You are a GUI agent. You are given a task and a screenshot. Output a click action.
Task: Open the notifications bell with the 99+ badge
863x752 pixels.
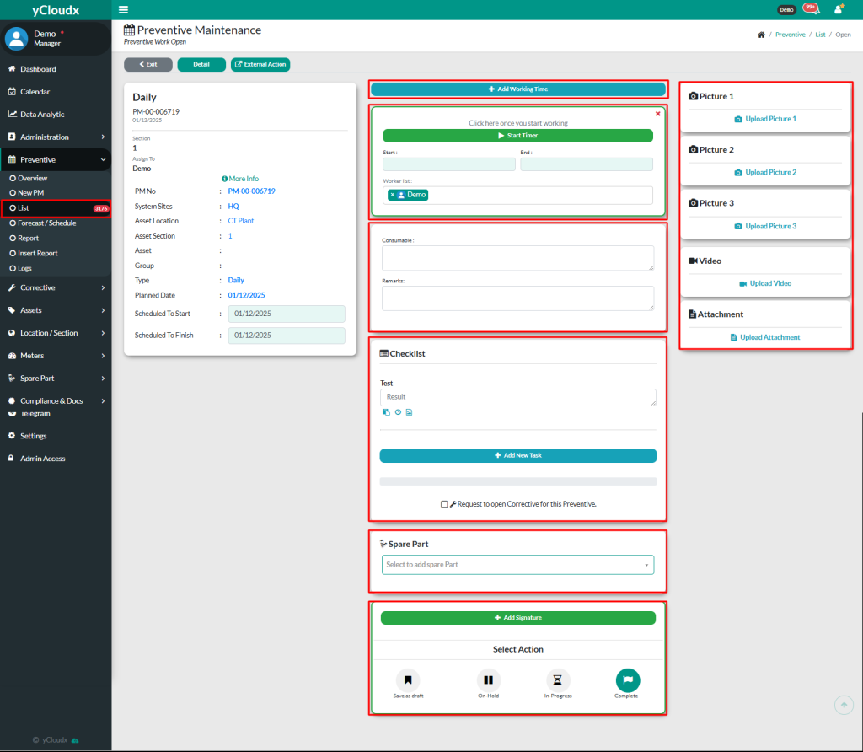pos(810,8)
